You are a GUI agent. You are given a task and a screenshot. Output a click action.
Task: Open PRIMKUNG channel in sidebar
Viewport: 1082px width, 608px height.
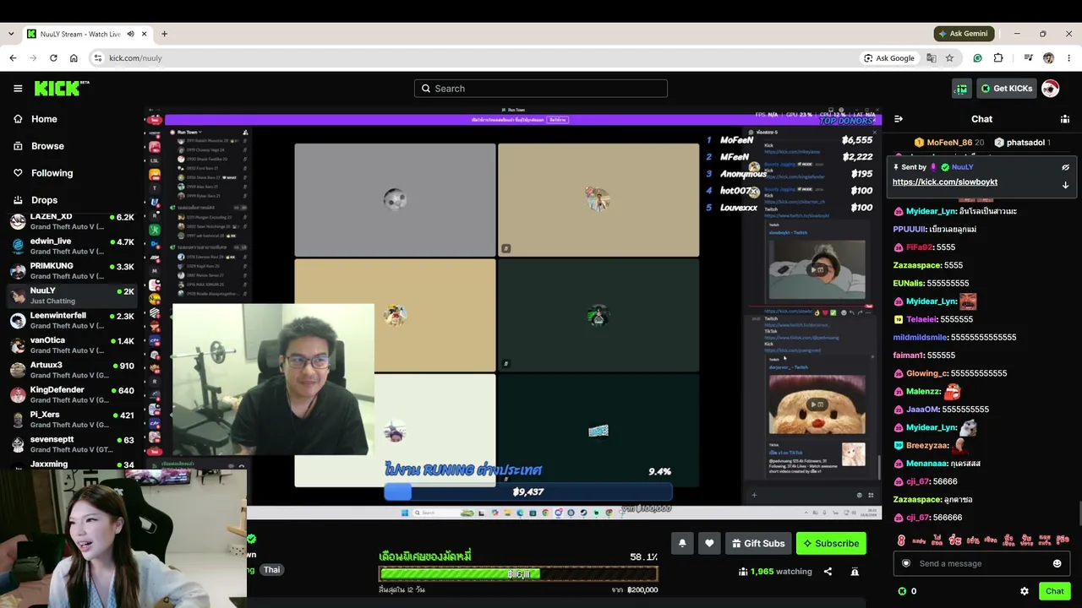tap(72, 270)
